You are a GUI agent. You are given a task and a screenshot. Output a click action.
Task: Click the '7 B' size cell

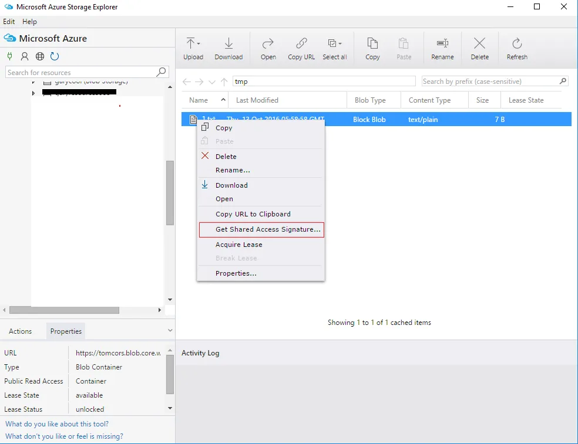499,119
